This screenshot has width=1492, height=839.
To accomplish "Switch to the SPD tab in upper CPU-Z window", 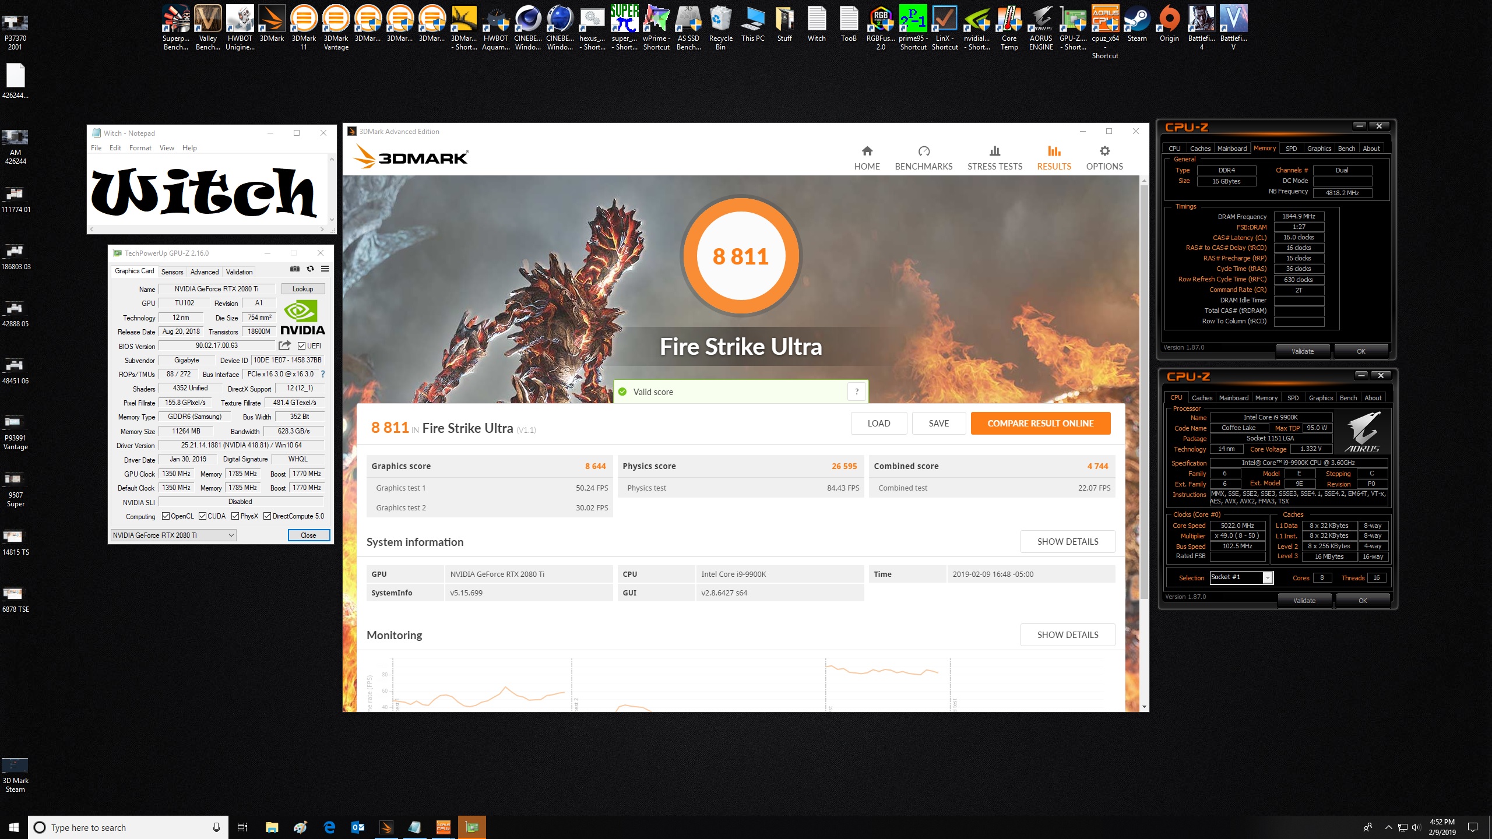I will (1291, 149).
